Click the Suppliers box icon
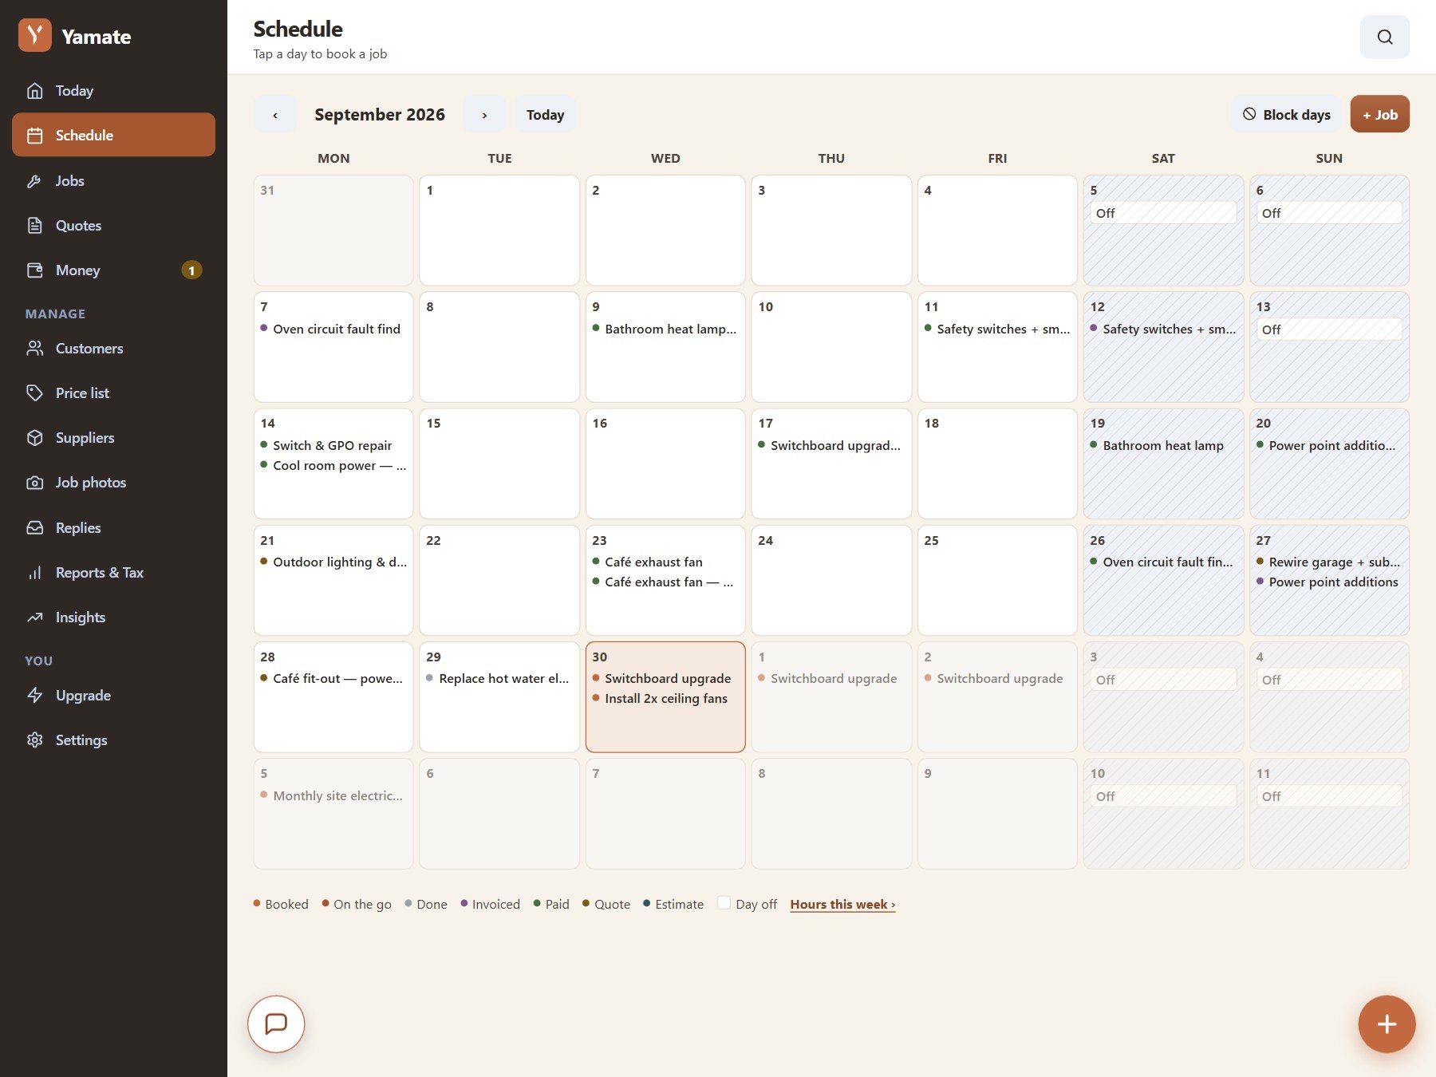 coord(35,438)
